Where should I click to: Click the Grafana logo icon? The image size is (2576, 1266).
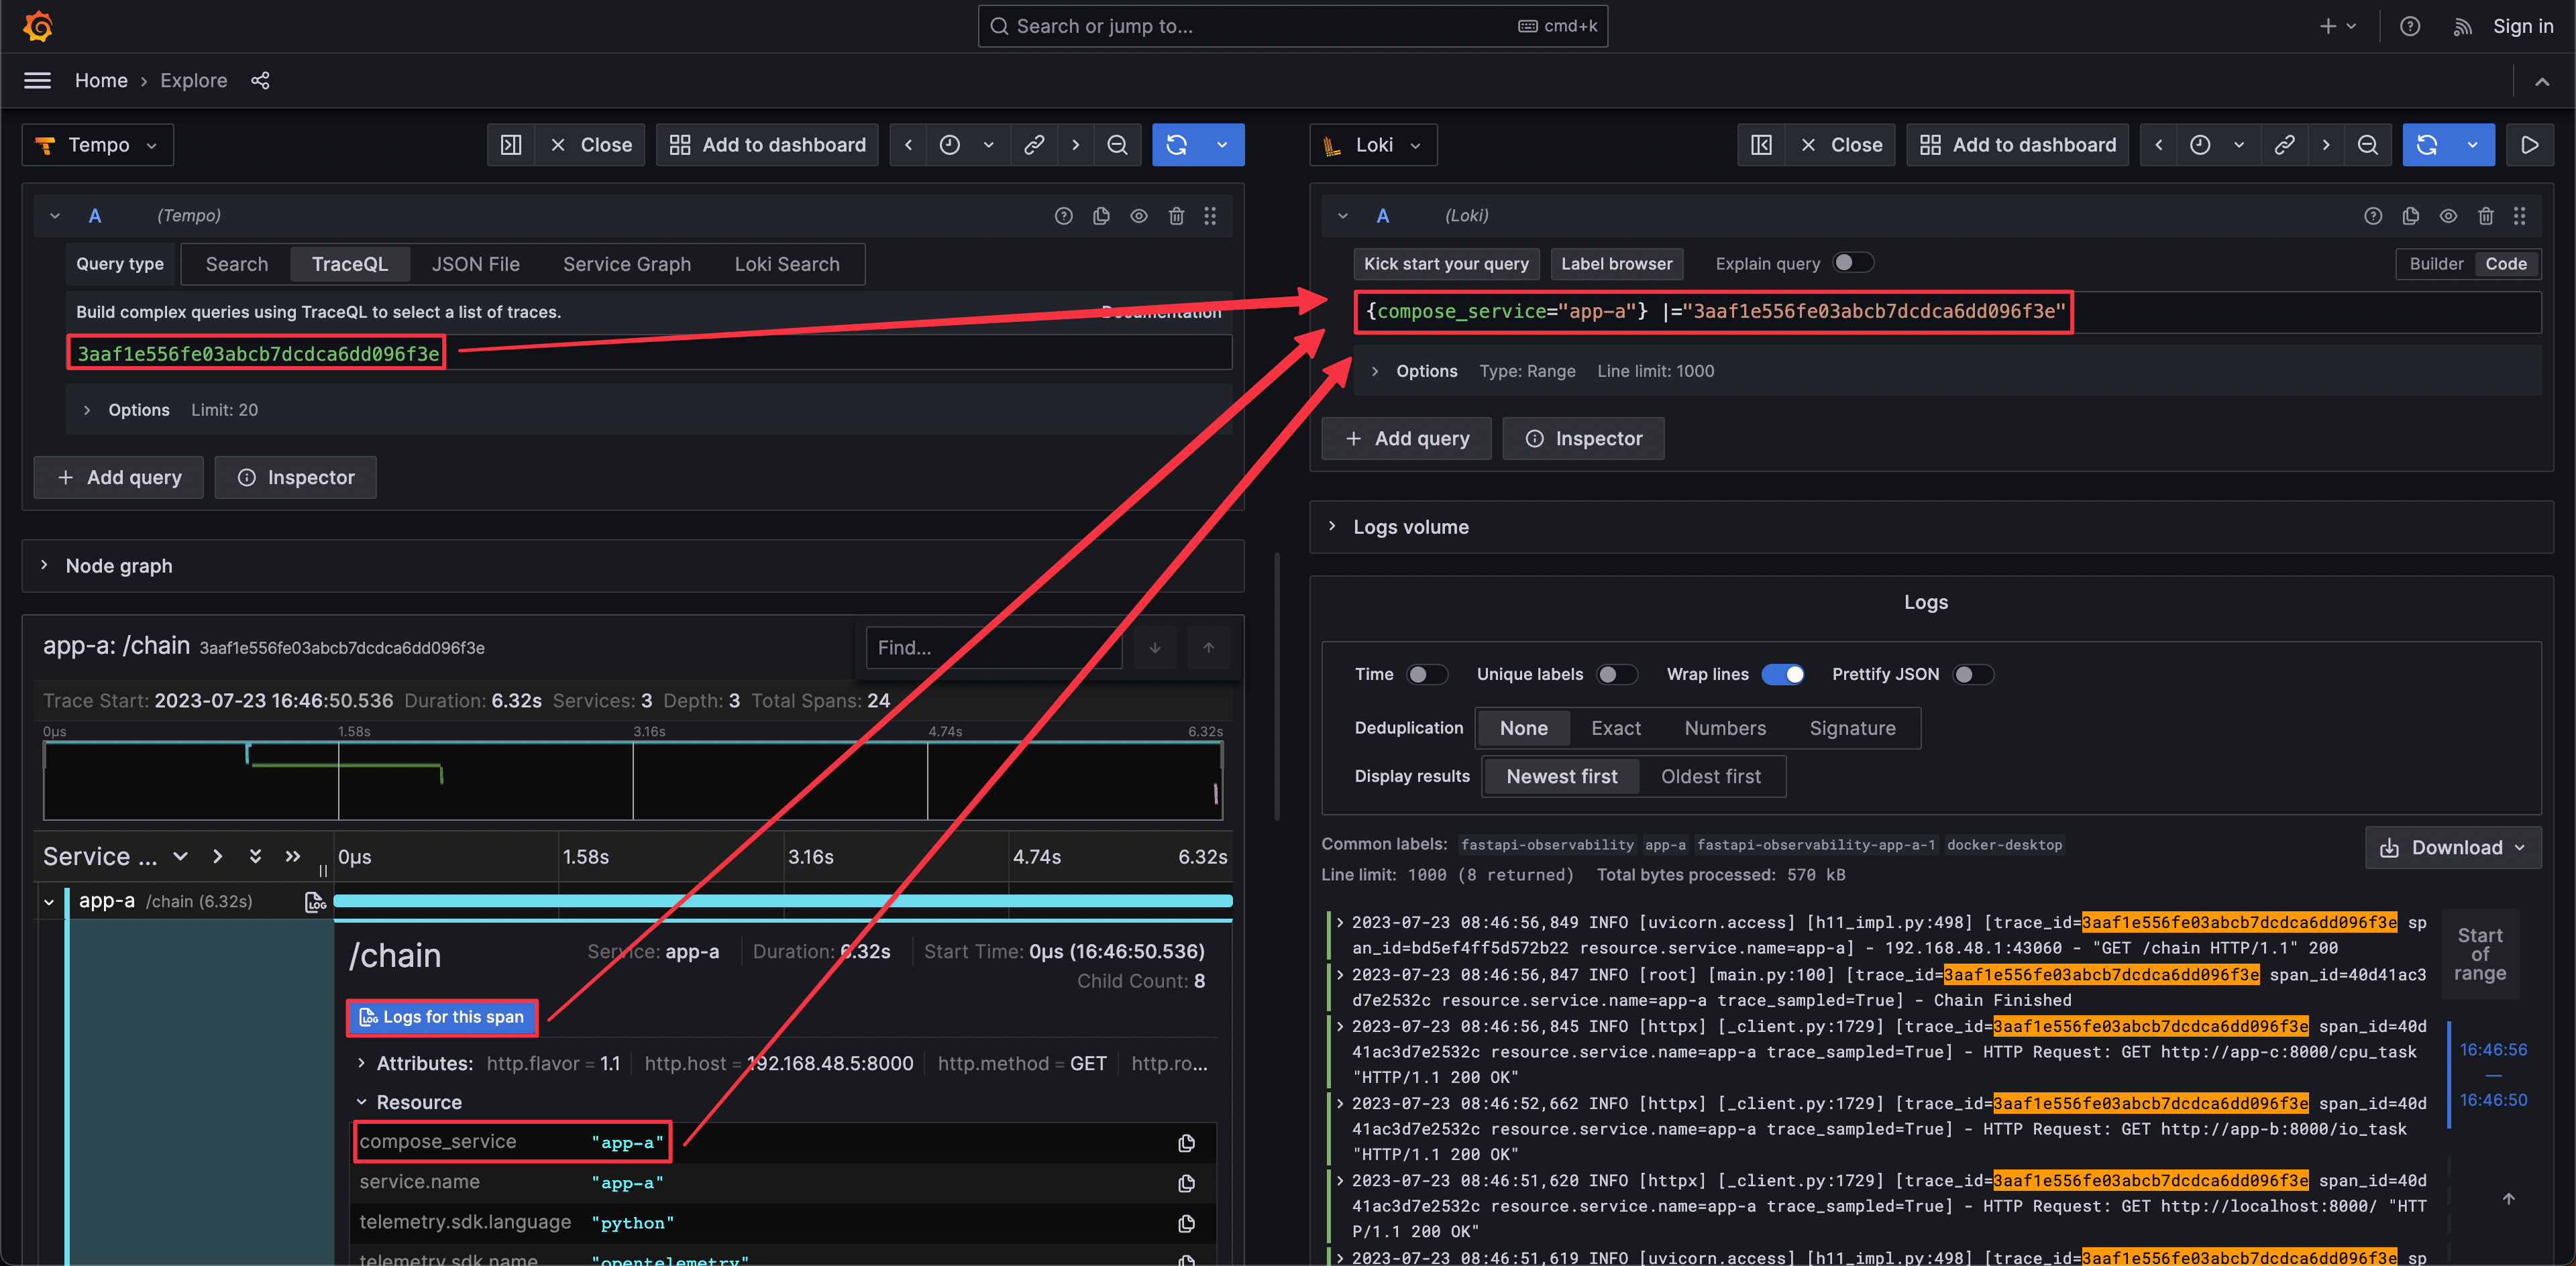click(38, 26)
